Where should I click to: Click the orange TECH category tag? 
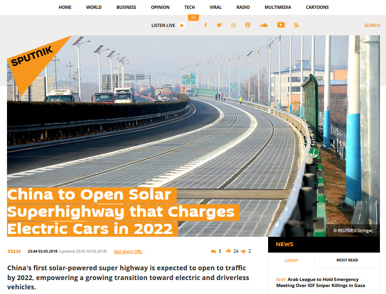(x=14, y=251)
